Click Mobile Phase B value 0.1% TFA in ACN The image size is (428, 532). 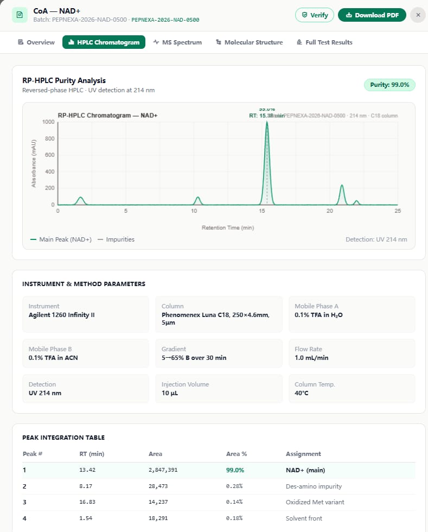[x=53, y=358]
